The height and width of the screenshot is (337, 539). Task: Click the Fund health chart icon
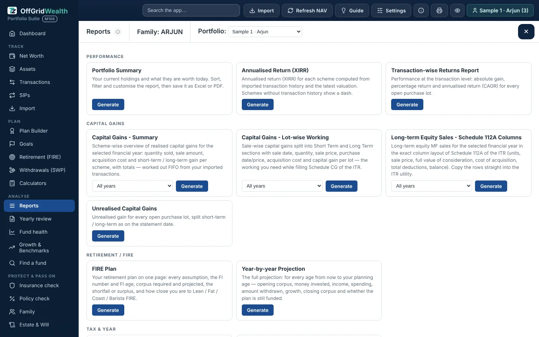(x=12, y=232)
